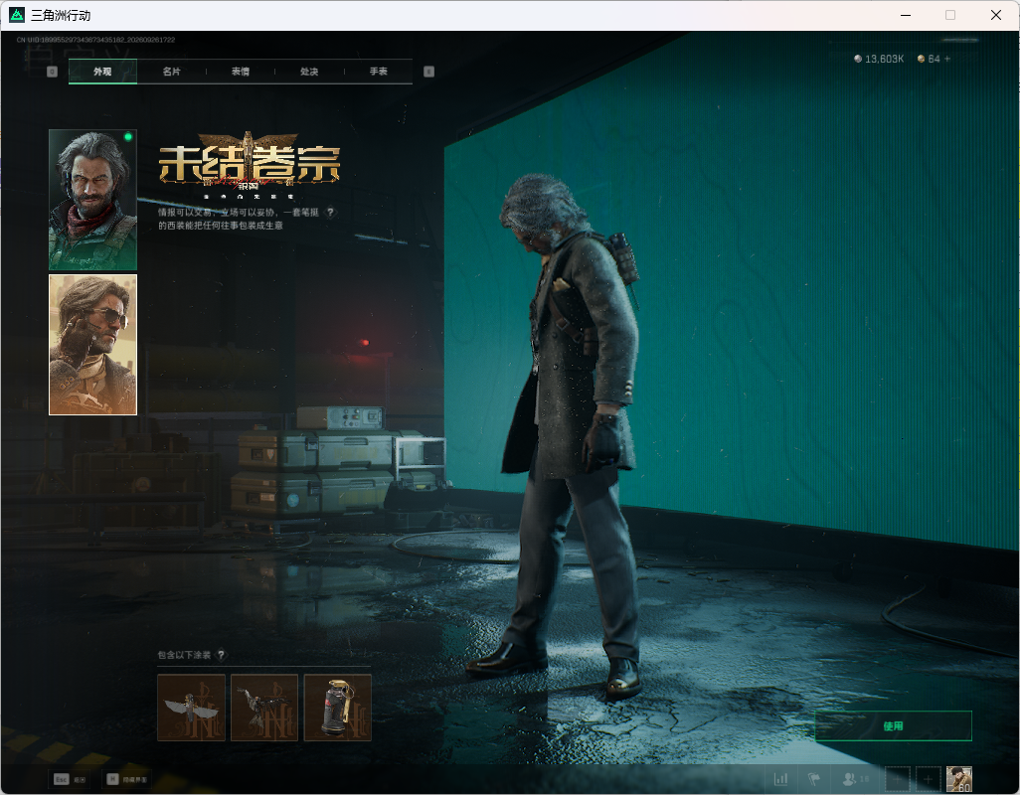
Task: Click the 未结卷宗 skin title logo
Action: pyautogui.click(x=250, y=164)
